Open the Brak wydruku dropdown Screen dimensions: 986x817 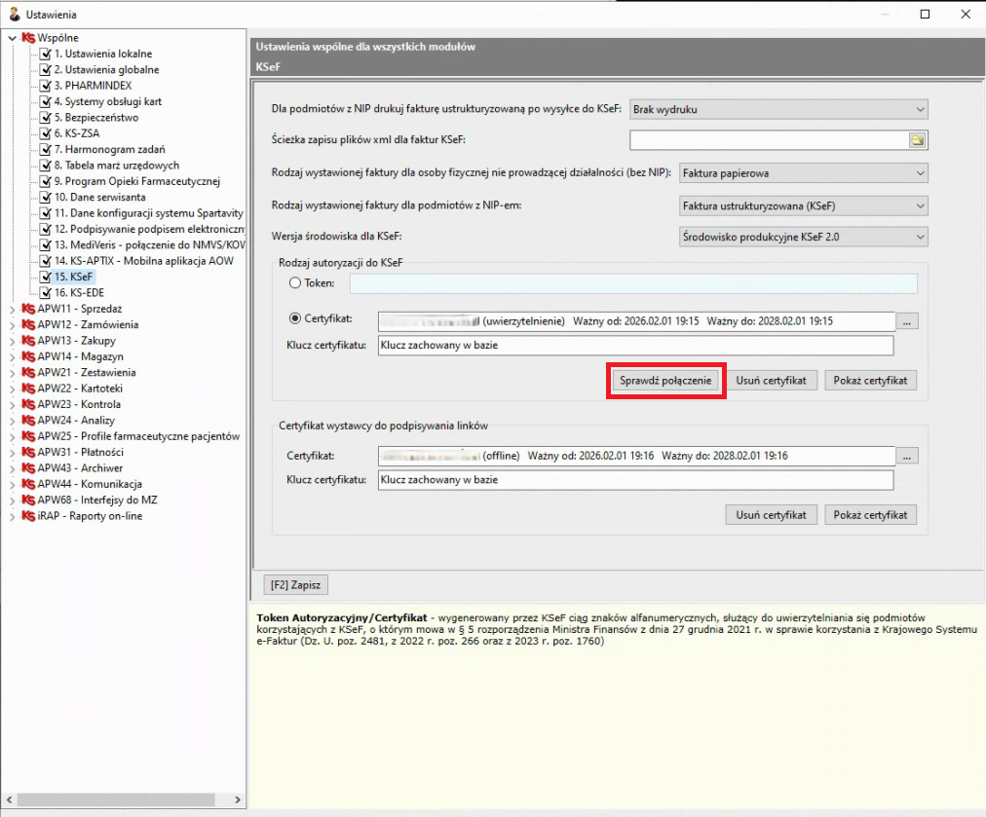[778, 109]
